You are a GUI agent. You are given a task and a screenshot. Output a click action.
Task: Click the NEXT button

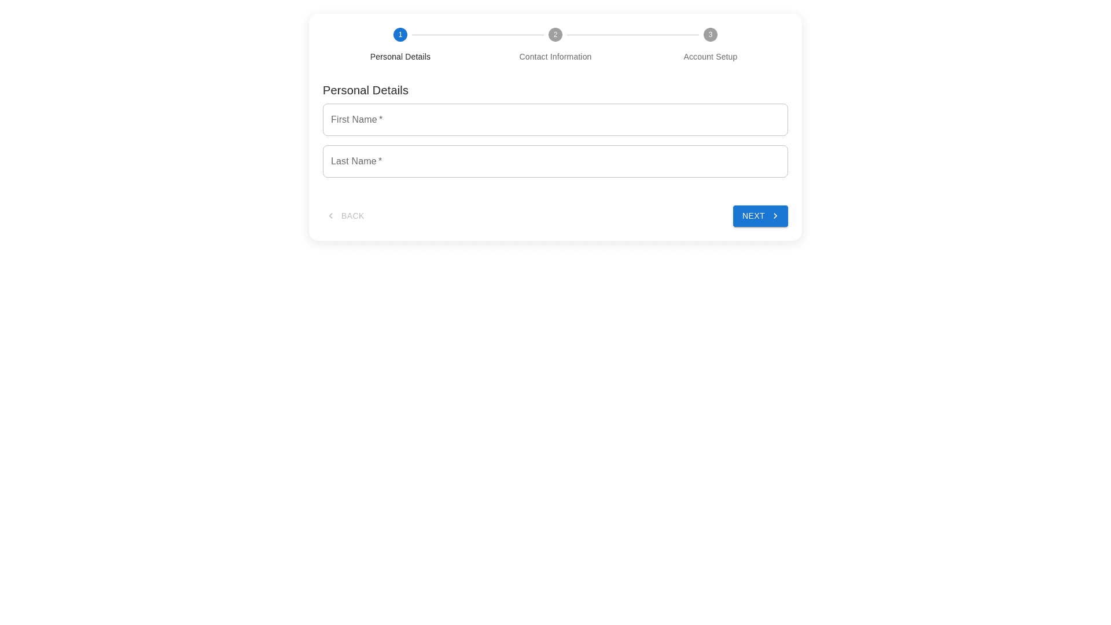(x=760, y=216)
